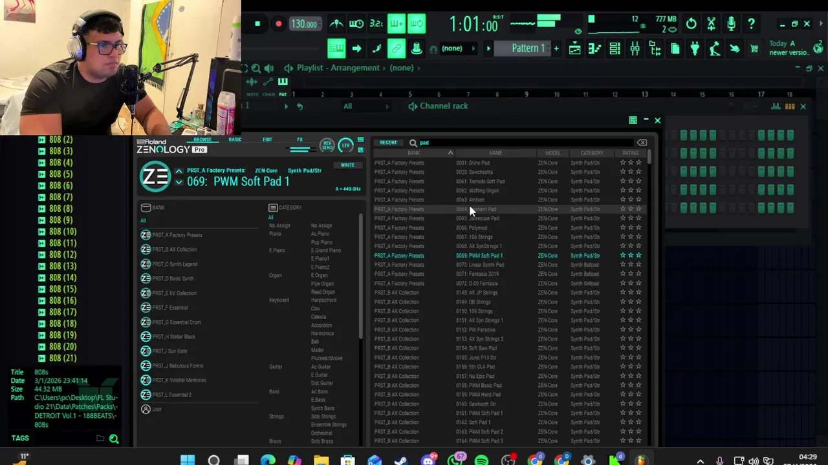Viewport: 828px width, 465px height.
Task: Click the record button in transport
Action: [x=278, y=24]
